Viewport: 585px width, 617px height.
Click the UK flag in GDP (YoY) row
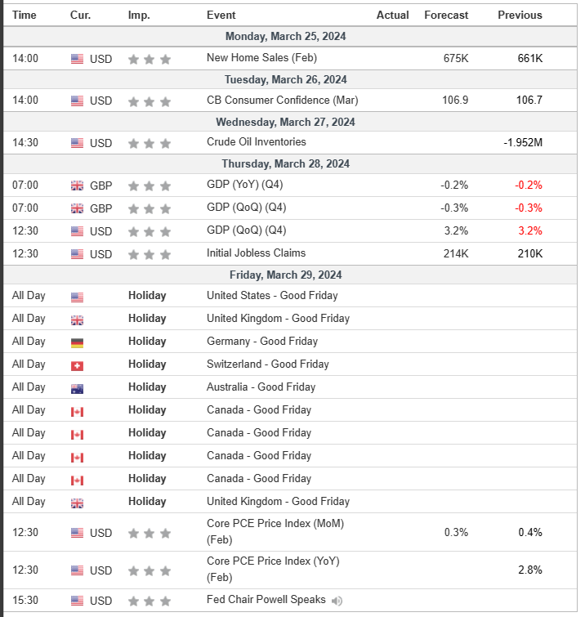[x=77, y=186]
